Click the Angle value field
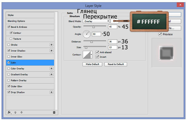This screenshot has height=121, width=187. (x=96, y=34)
